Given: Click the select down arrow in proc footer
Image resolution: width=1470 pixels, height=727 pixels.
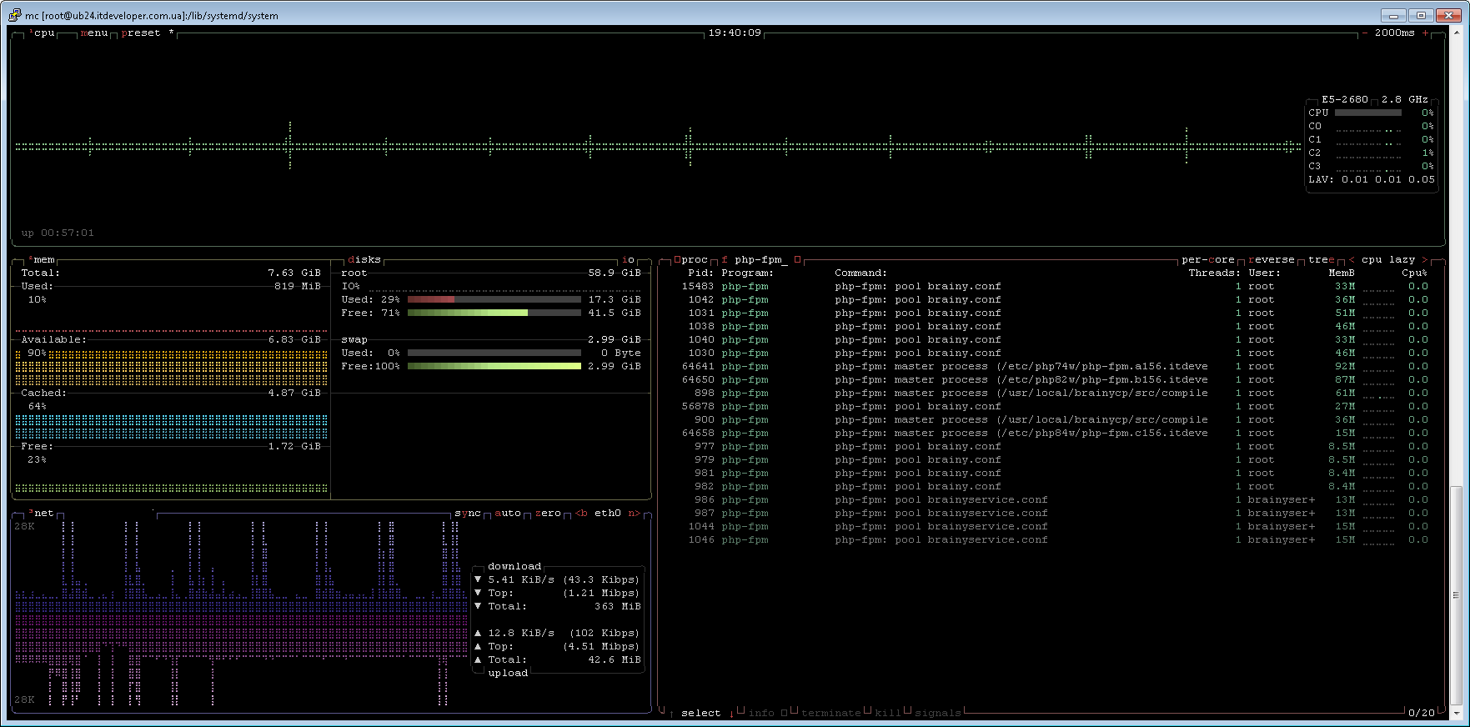Looking at the screenshot, I should (731, 714).
